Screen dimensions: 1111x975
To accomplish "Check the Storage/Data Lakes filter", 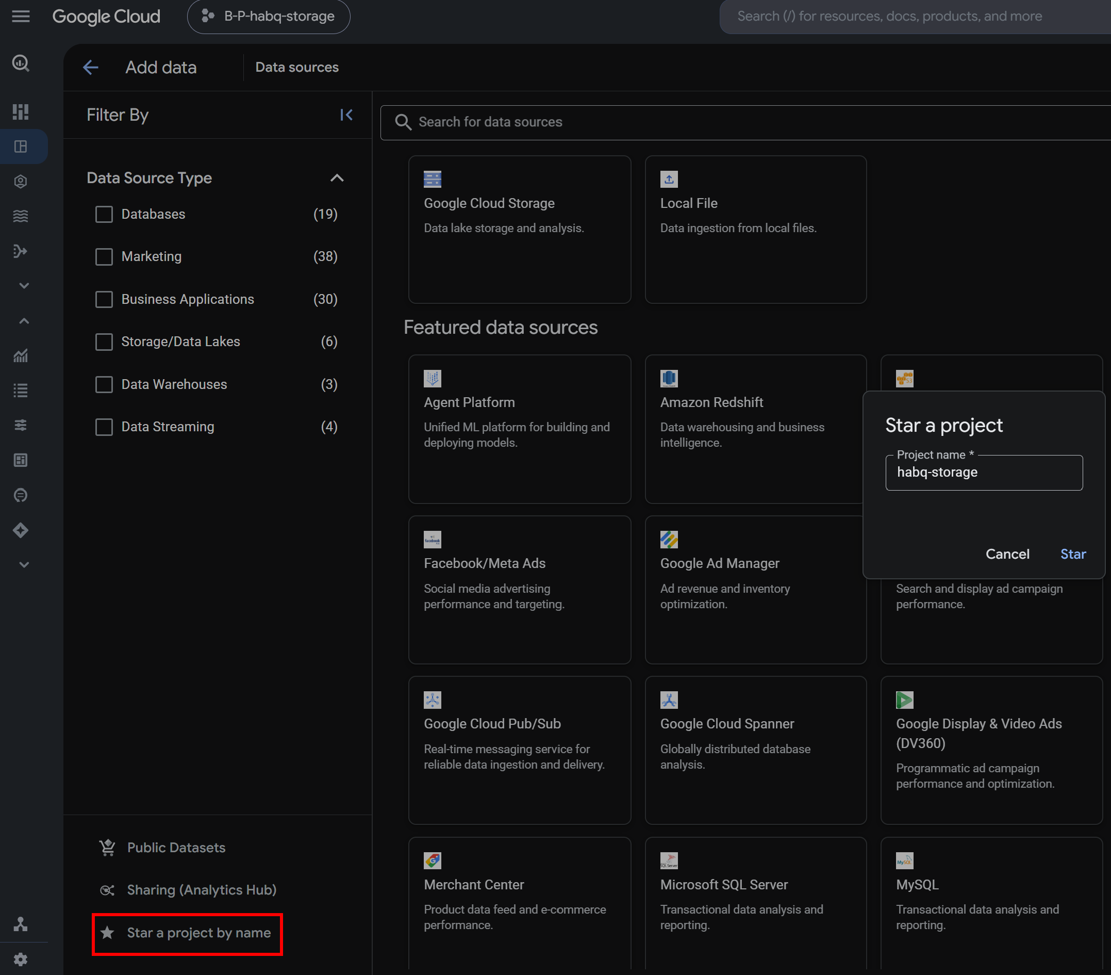I will (104, 342).
